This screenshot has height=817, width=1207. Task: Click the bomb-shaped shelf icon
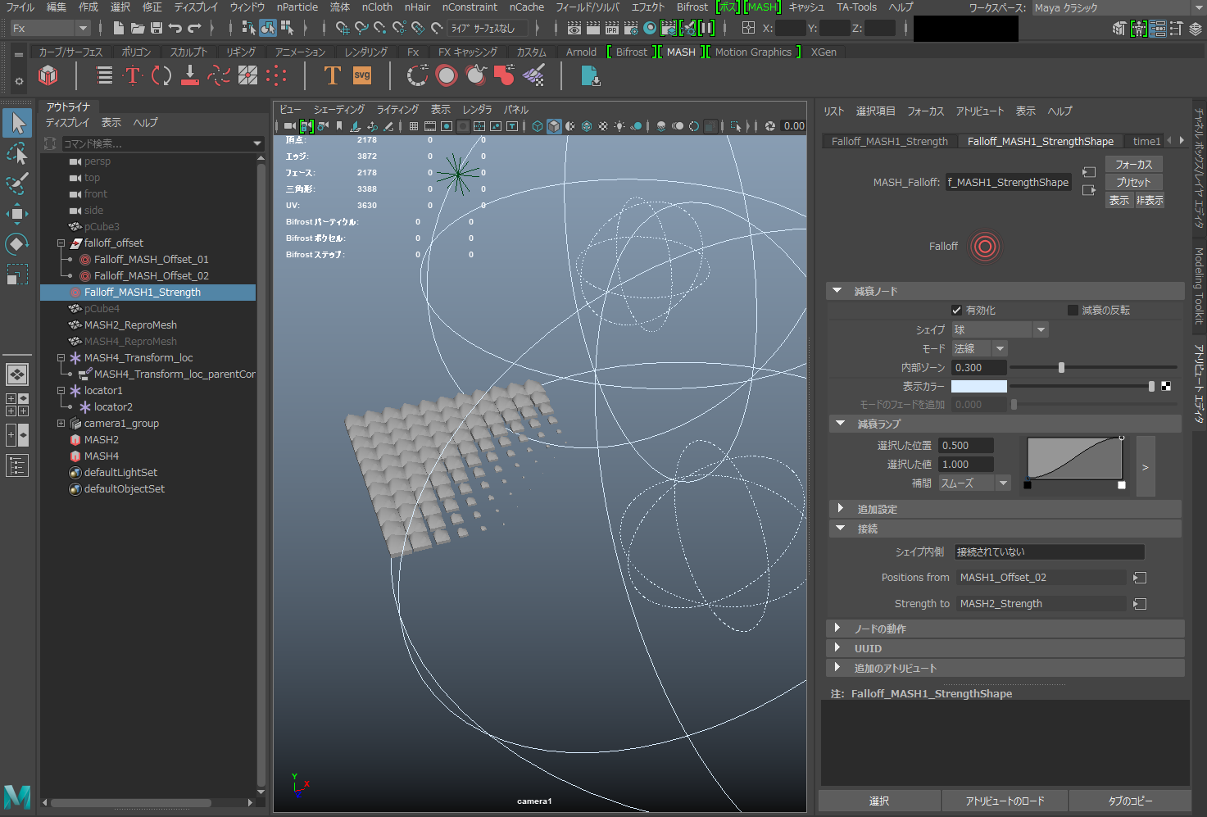click(x=475, y=76)
